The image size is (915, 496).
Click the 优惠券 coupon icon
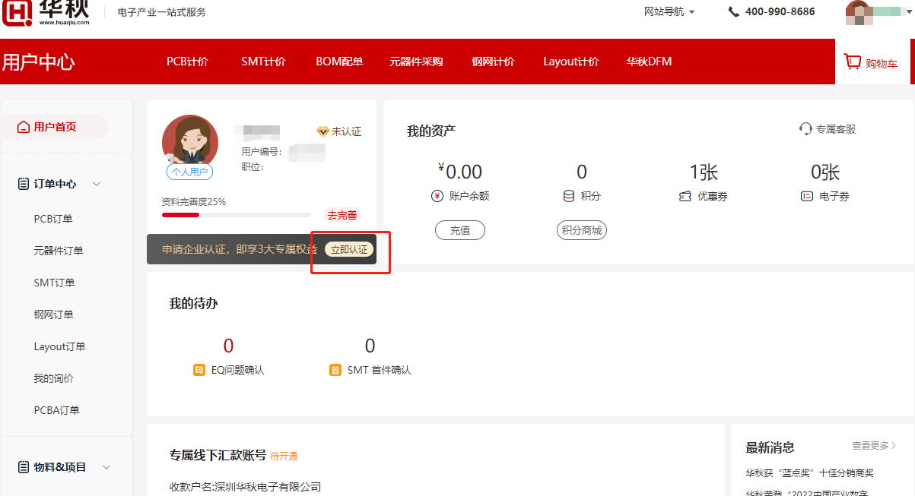(685, 196)
